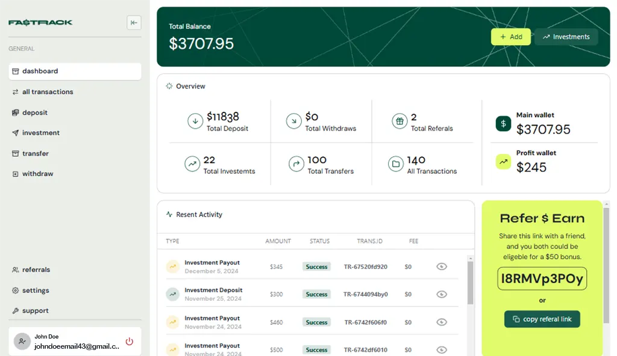View details of transaction TR-6742f606f0
Image resolution: width=617 pixels, height=356 pixels.
pyautogui.click(x=442, y=322)
